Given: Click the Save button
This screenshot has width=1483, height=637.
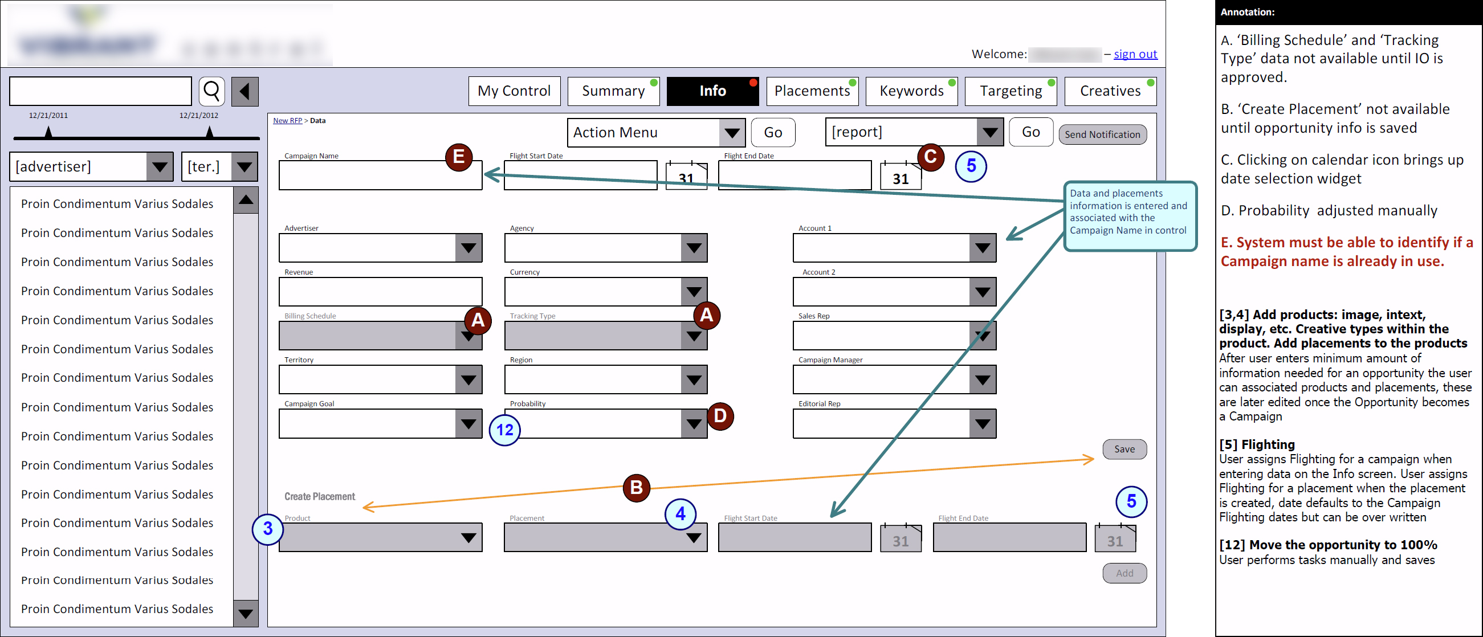Looking at the screenshot, I should point(1124,450).
